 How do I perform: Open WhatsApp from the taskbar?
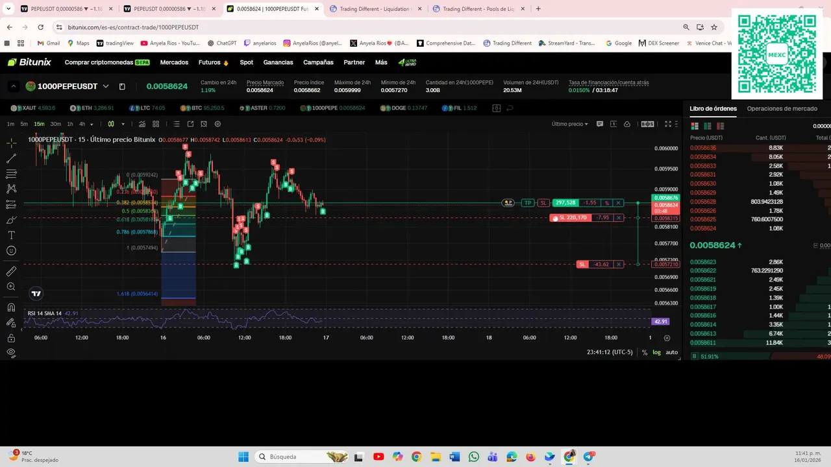(473, 457)
